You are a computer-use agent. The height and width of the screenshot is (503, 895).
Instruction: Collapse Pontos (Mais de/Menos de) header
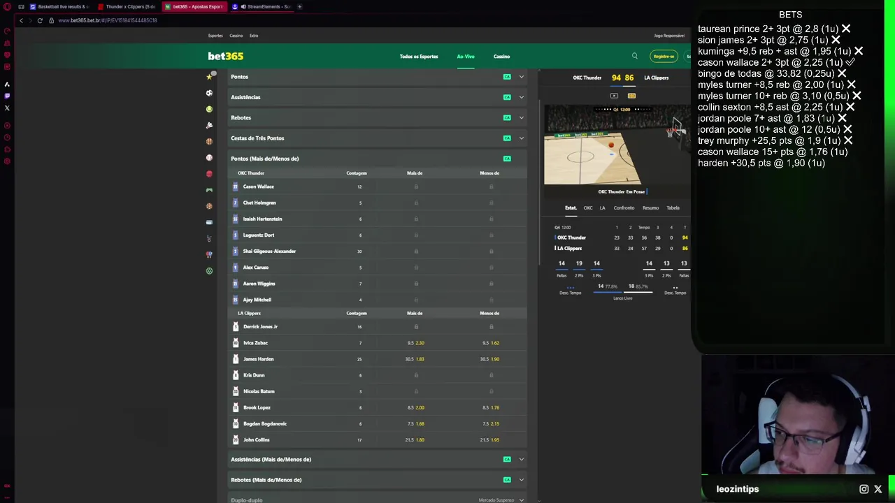point(378,159)
